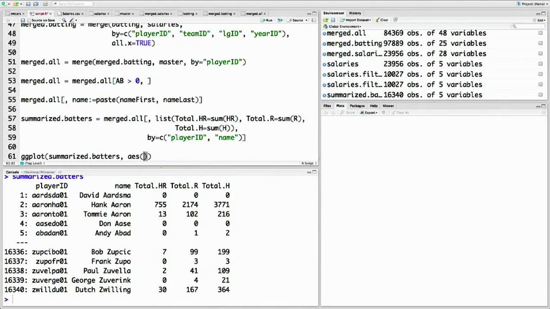Viewport: 550px width, 309px height.
Task: Refresh the environment list
Action: click(x=395, y=20)
